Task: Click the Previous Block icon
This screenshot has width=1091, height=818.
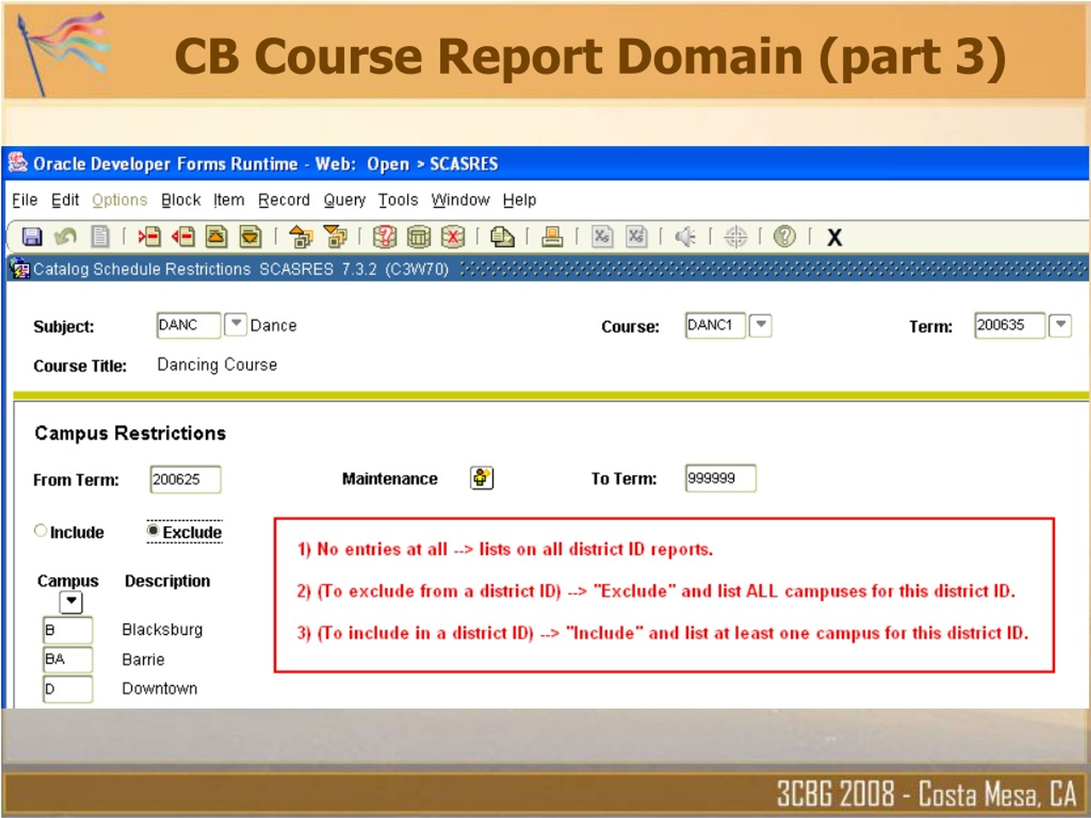Action: click(301, 237)
